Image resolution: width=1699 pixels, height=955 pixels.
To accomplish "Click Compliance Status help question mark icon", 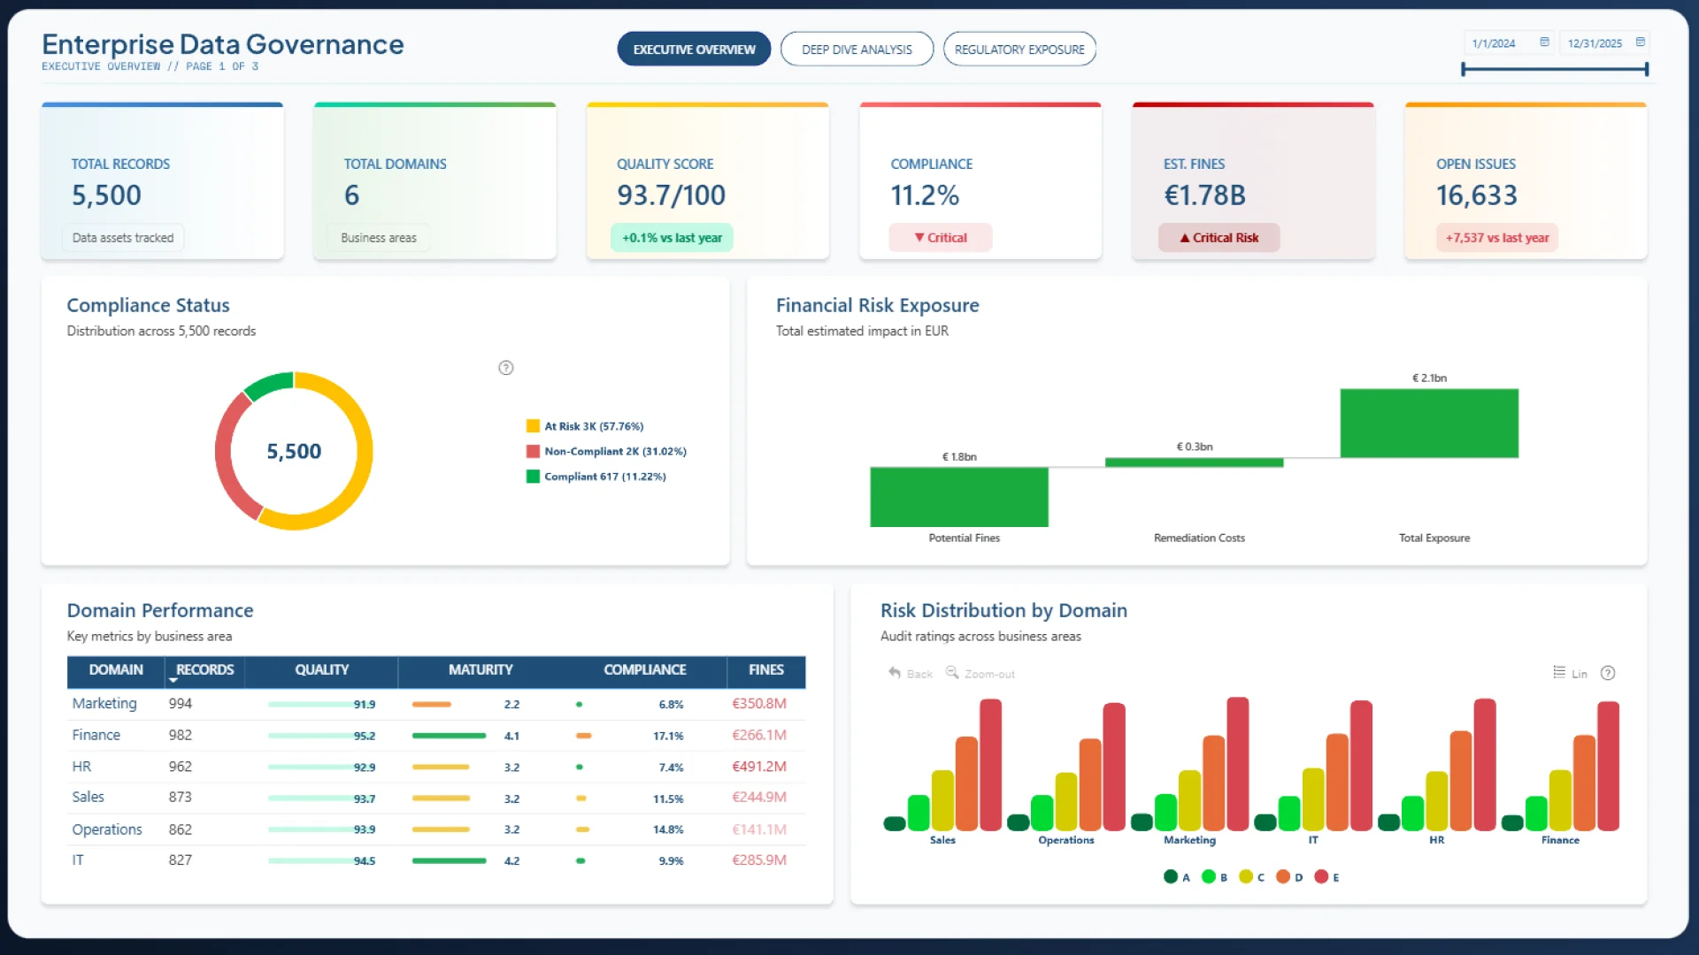I will pyautogui.click(x=505, y=368).
